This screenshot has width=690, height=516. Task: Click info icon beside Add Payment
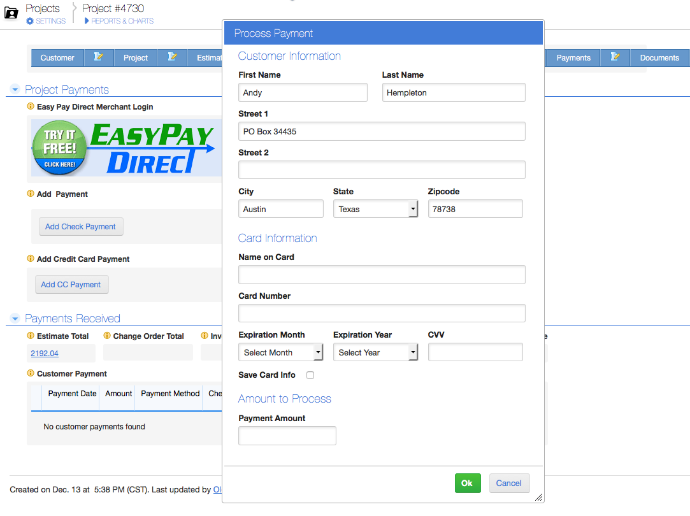point(31,194)
